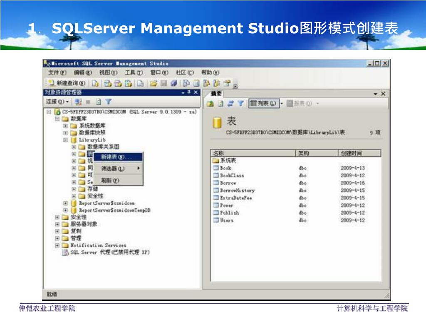Close the 对象资源管理器 panel
426x319 pixels.
pyautogui.click(x=196, y=93)
